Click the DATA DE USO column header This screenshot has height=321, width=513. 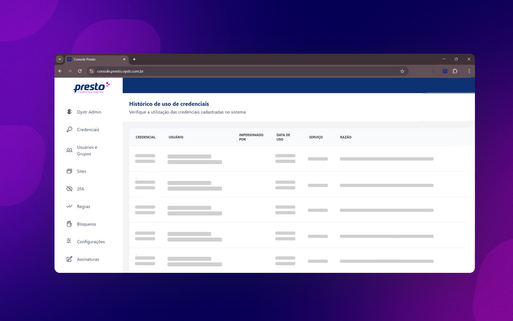283,137
